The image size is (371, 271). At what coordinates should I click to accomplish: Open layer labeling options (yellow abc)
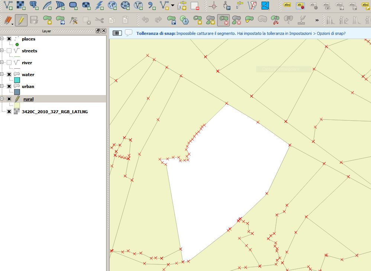tap(287, 5)
